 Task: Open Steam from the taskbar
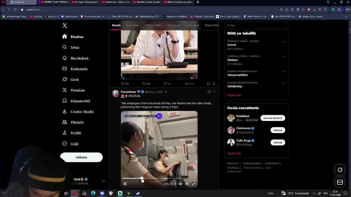(138, 193)
